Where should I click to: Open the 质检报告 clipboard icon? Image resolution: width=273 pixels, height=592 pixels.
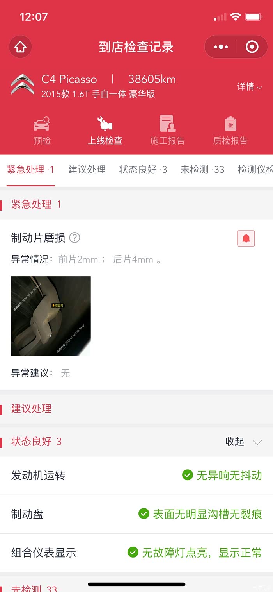(x=230, y=124)
